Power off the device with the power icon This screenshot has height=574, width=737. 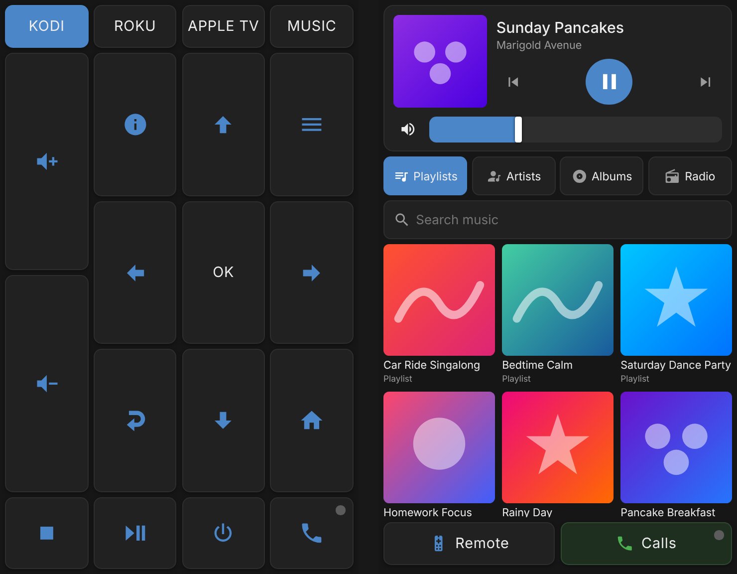click(223, 533)
